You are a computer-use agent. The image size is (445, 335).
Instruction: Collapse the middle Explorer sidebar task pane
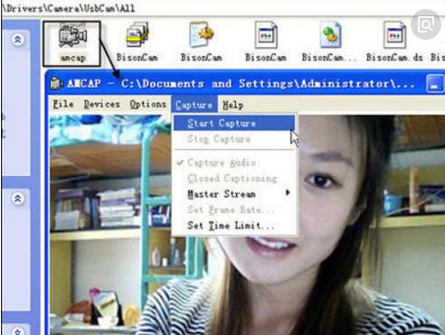click(x=18, y=199)
